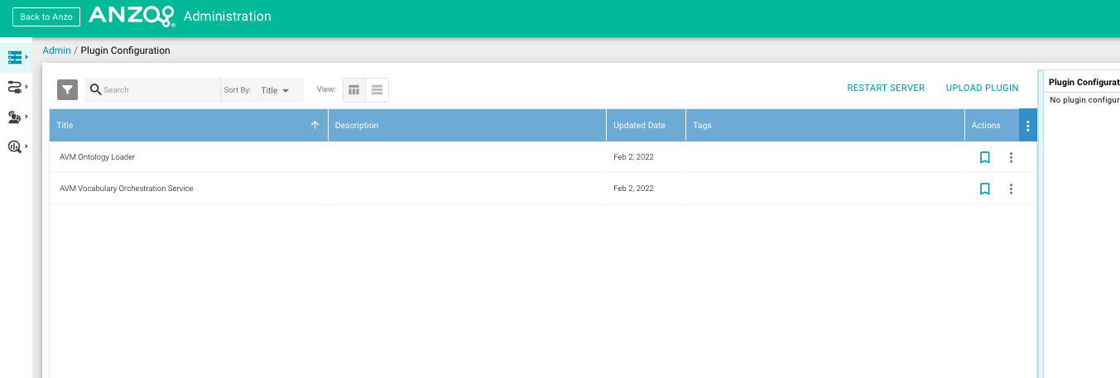1120x378 pixels.
Task: Bookmark AVM Vocabulary Orchestration Service plugin
Action: 984,189
